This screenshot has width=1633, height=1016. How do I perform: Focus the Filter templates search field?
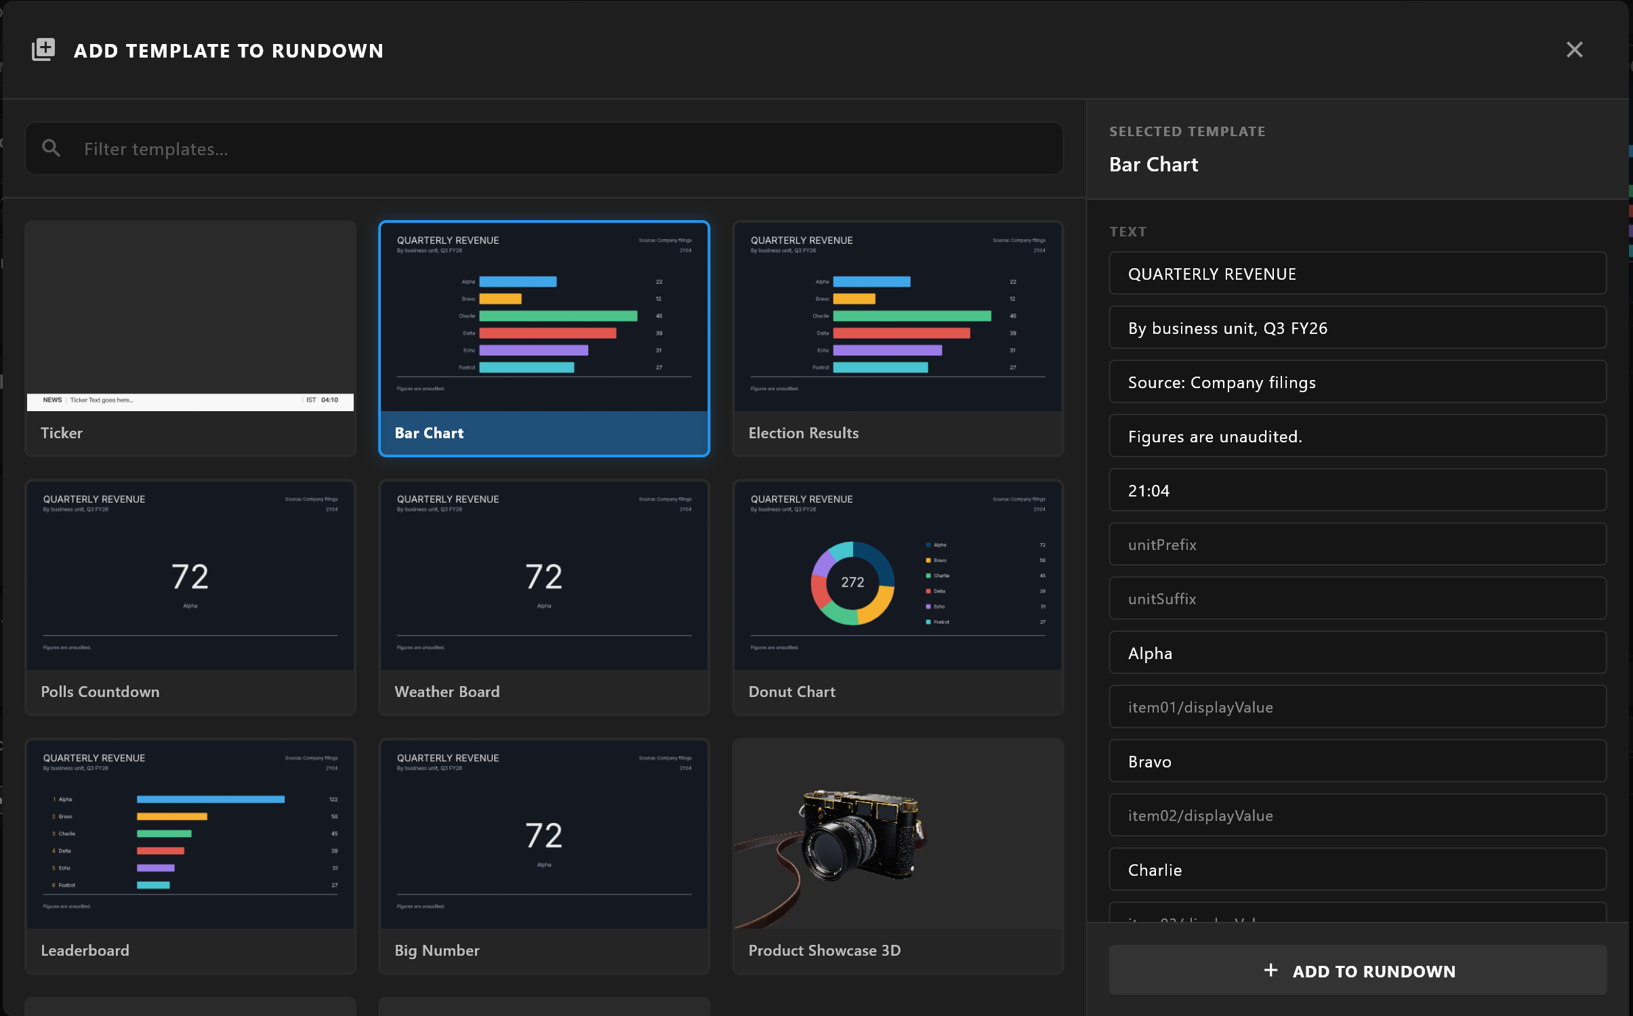[x=544, y=148]
